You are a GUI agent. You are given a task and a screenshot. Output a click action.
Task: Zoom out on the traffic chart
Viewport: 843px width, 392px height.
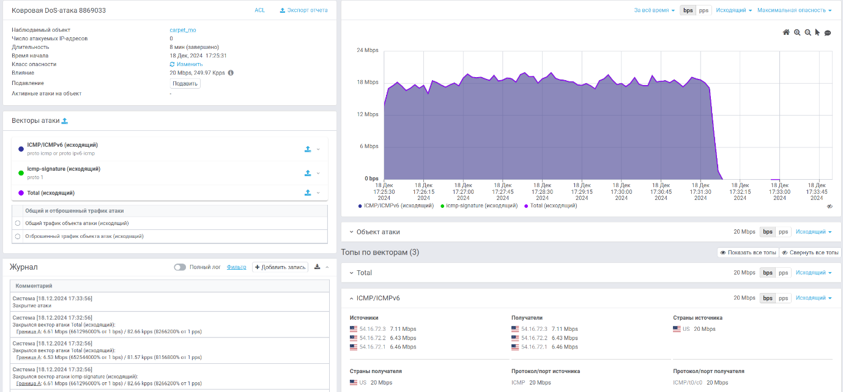(x=808, y=32)
